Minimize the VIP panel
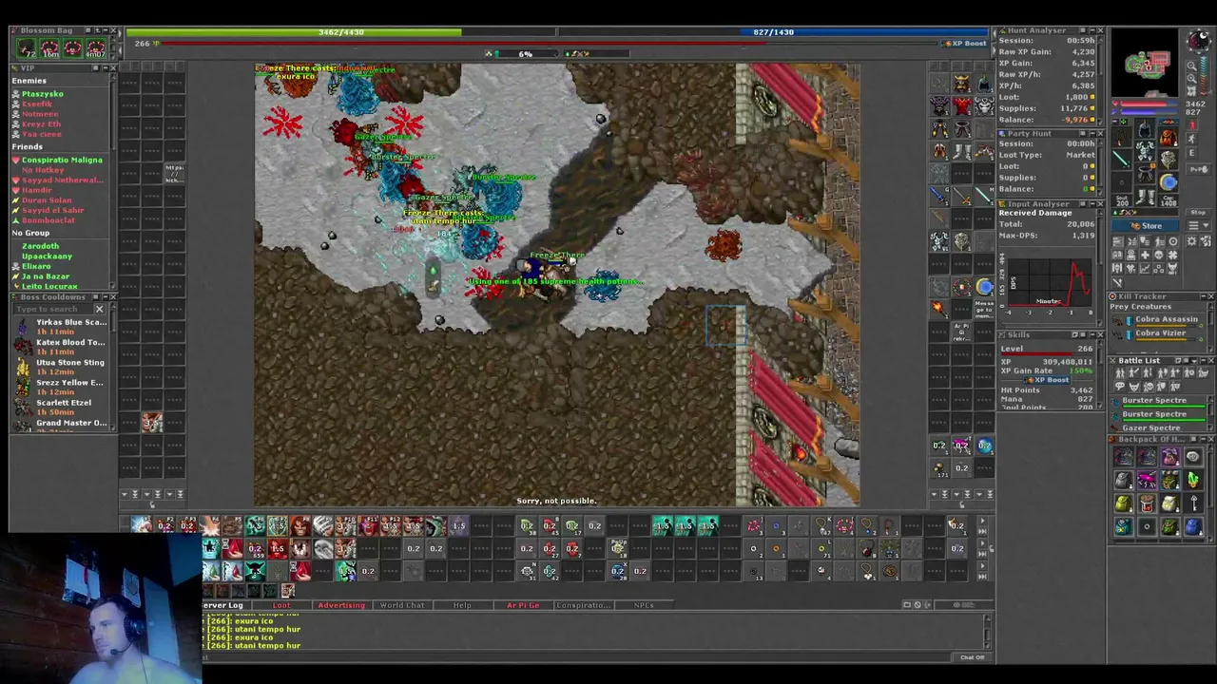 pyautogui.click(x=106, y=67)
